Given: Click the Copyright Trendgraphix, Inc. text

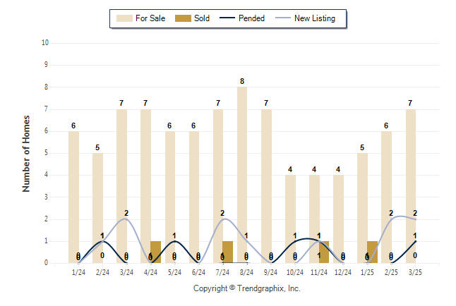Looking at the screenshot, I should pyautogui.click(x=247, y=288).
